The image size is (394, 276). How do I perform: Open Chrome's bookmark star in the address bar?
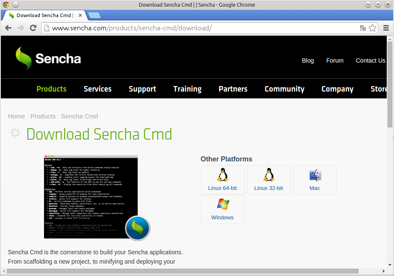coord(372,28)
